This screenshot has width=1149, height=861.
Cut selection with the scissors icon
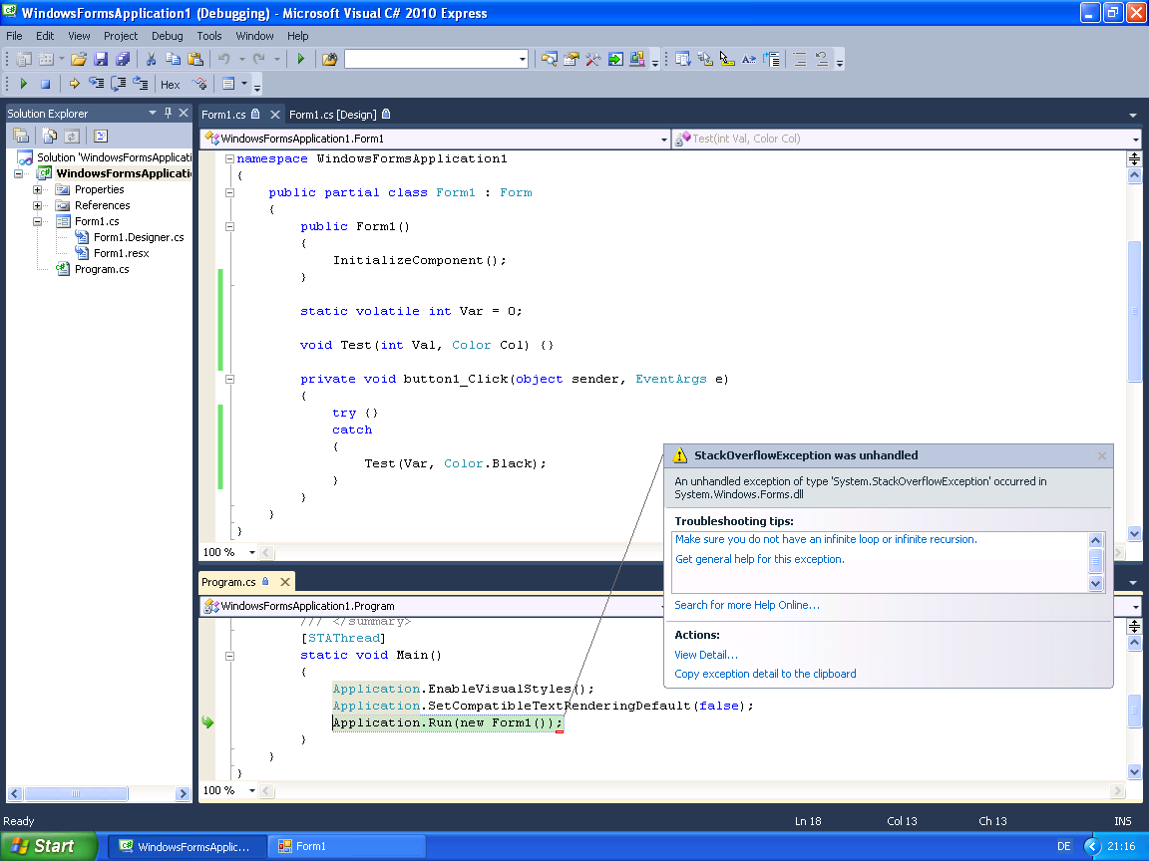[151, 60]
